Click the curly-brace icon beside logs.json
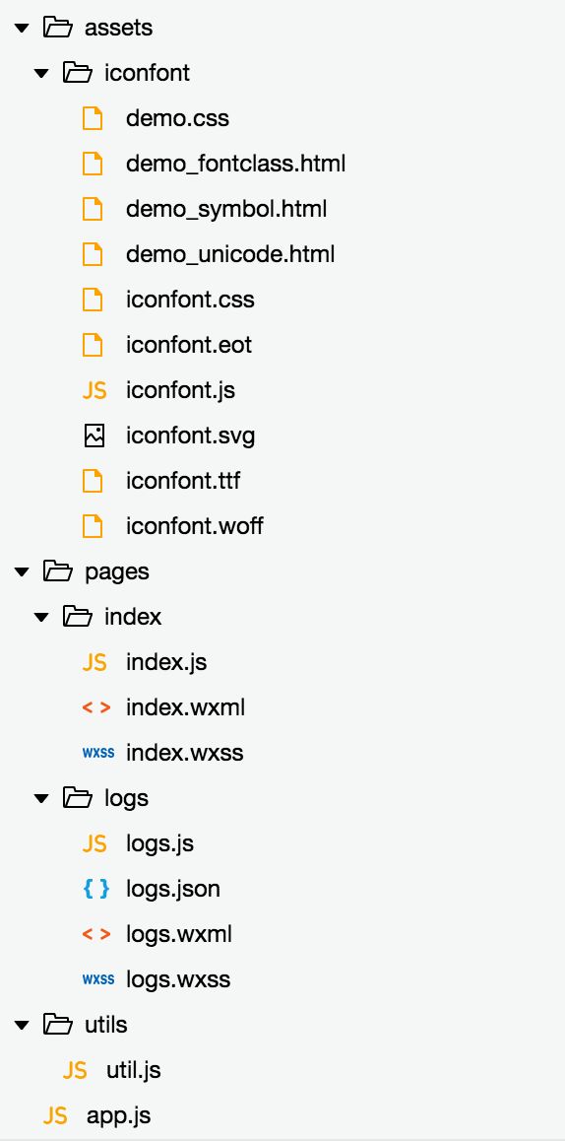Image resolution: width=565 pixels, height=1141 pixels. (96, 889)
